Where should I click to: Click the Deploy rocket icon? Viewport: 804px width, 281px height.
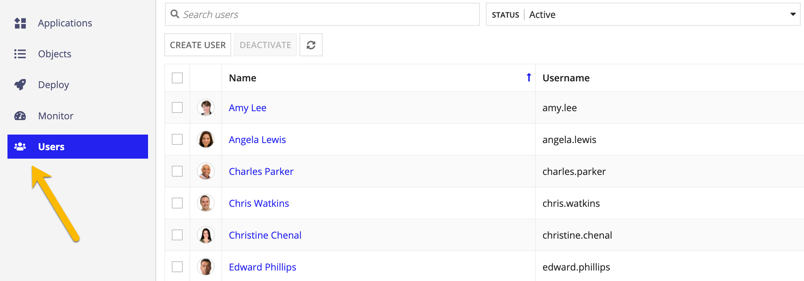[x=20, y=85]
